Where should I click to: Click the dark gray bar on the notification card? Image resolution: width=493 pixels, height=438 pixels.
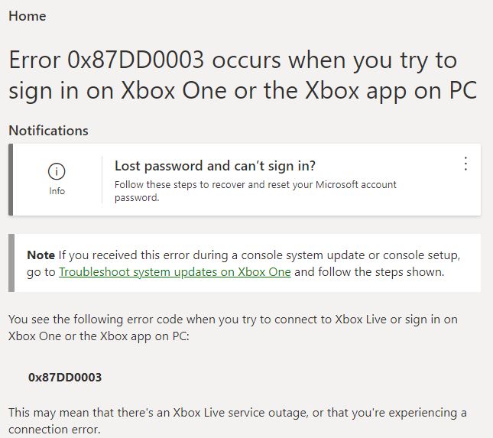[x=11, y=180]
